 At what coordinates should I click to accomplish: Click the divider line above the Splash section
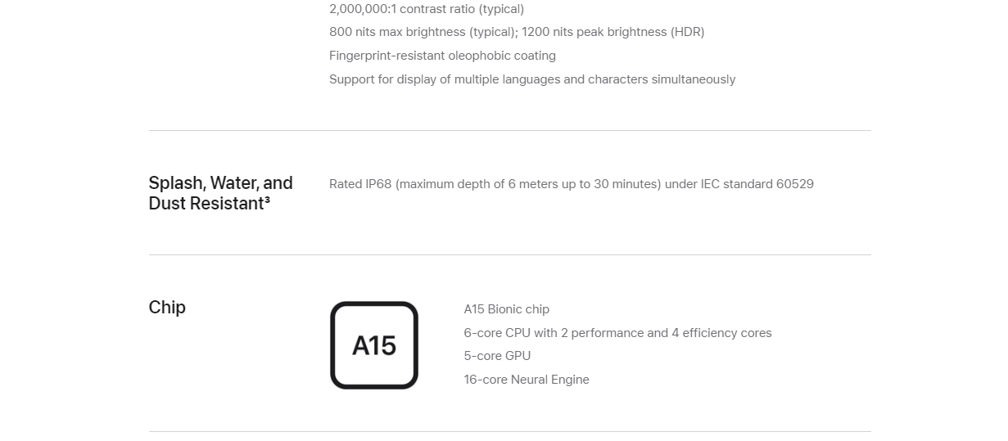(x=509, y=130)
